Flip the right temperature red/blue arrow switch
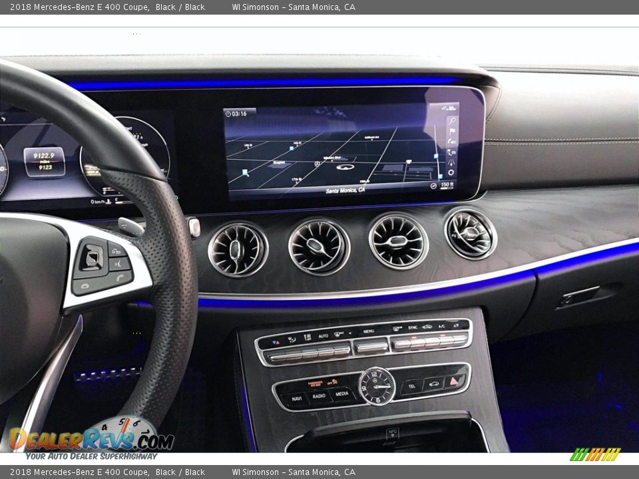Screen dimensions: 639x479 [460, 339]
